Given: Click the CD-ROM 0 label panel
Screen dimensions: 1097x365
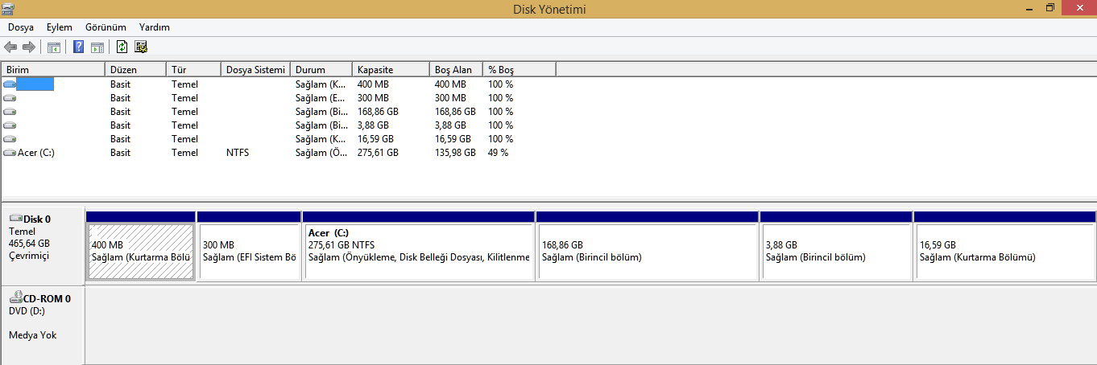Looking at the screenshot, I should coord(43,325).
